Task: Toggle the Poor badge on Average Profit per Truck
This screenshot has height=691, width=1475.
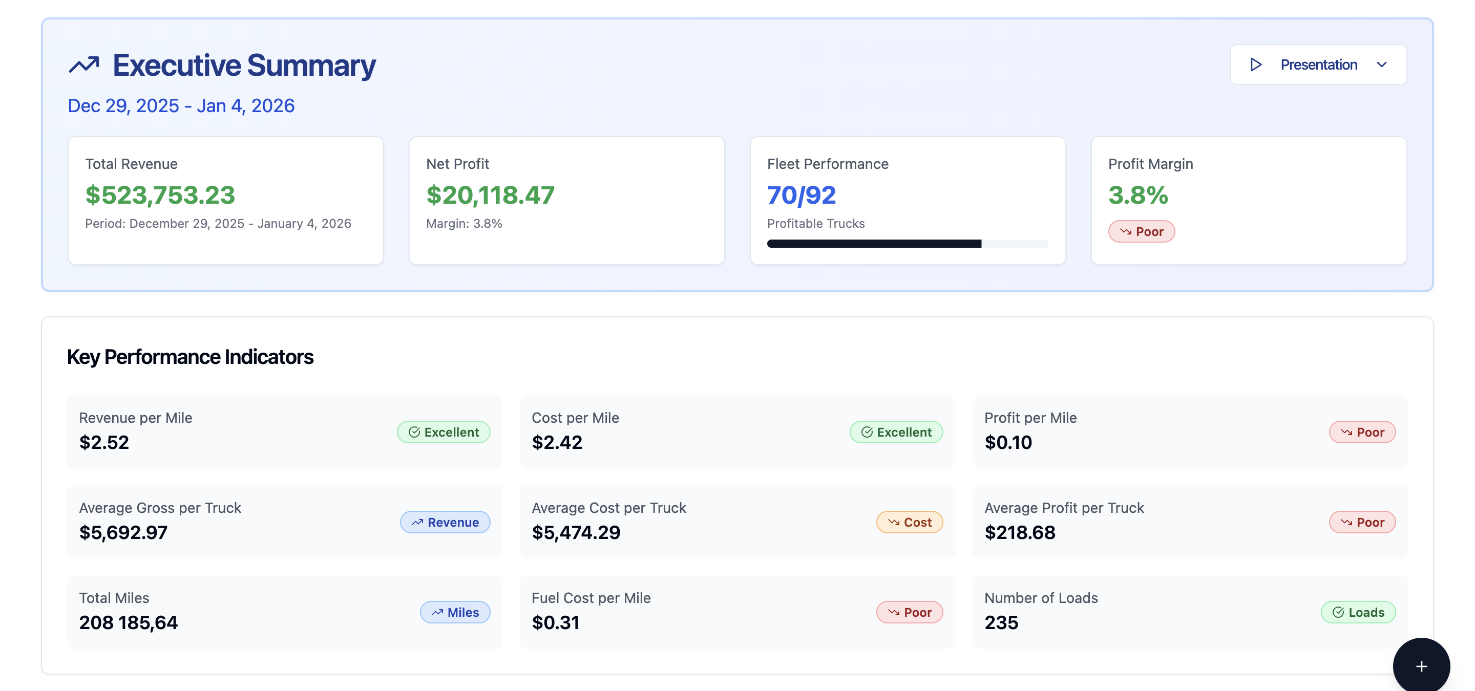Action: tap(1362, 522)
